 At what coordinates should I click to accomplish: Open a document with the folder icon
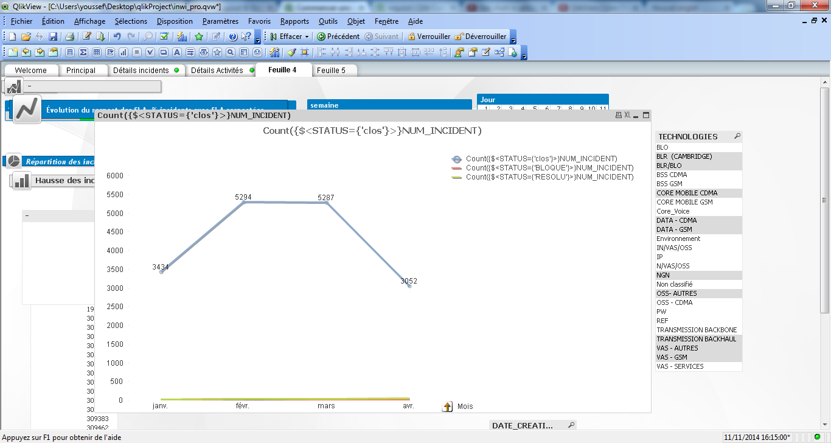[x=26, y=37]
